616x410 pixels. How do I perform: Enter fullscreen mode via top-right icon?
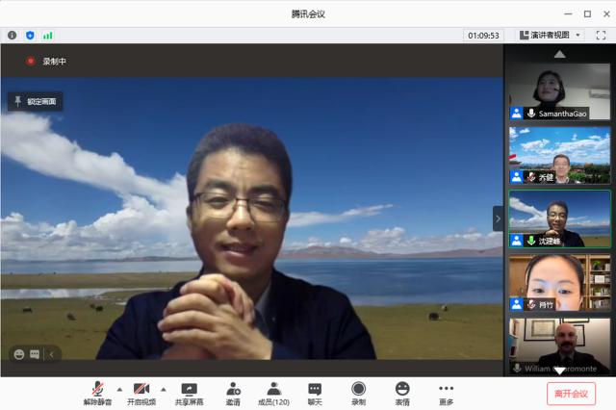[x=601, y=36]
